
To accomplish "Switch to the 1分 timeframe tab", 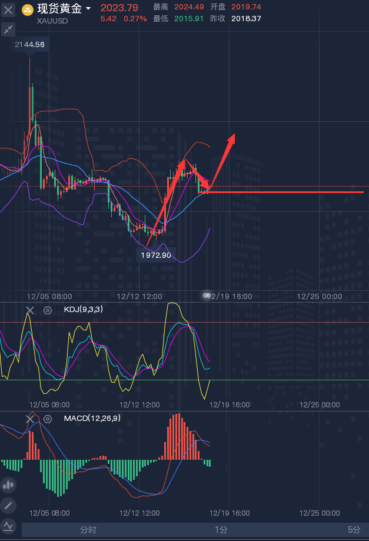I will pos(221,530).
